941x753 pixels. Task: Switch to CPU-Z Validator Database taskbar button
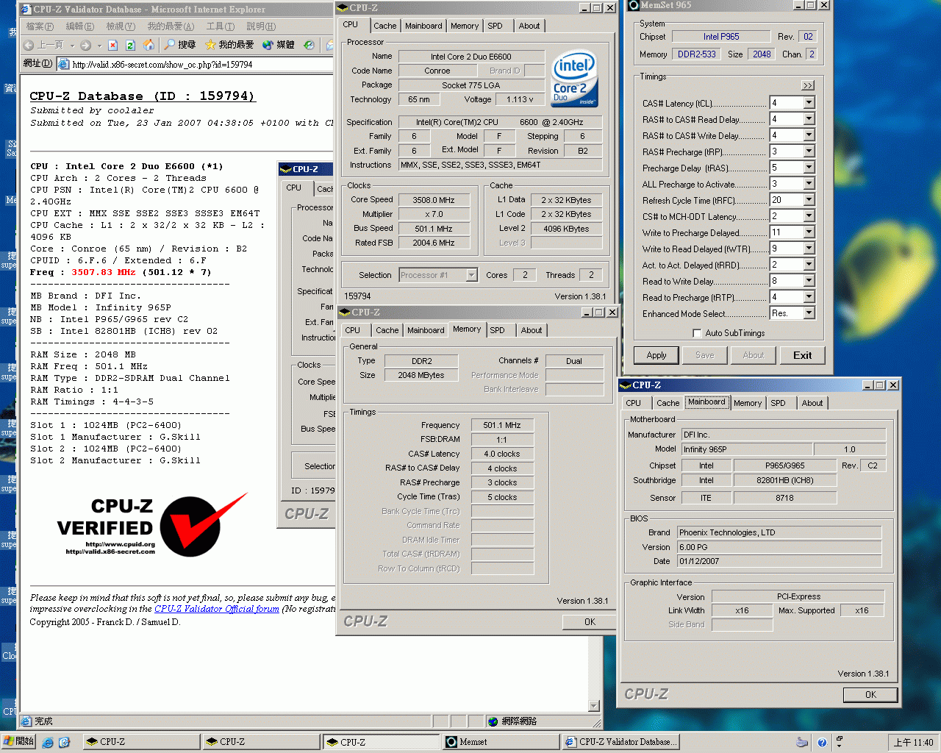click(622, 741)
